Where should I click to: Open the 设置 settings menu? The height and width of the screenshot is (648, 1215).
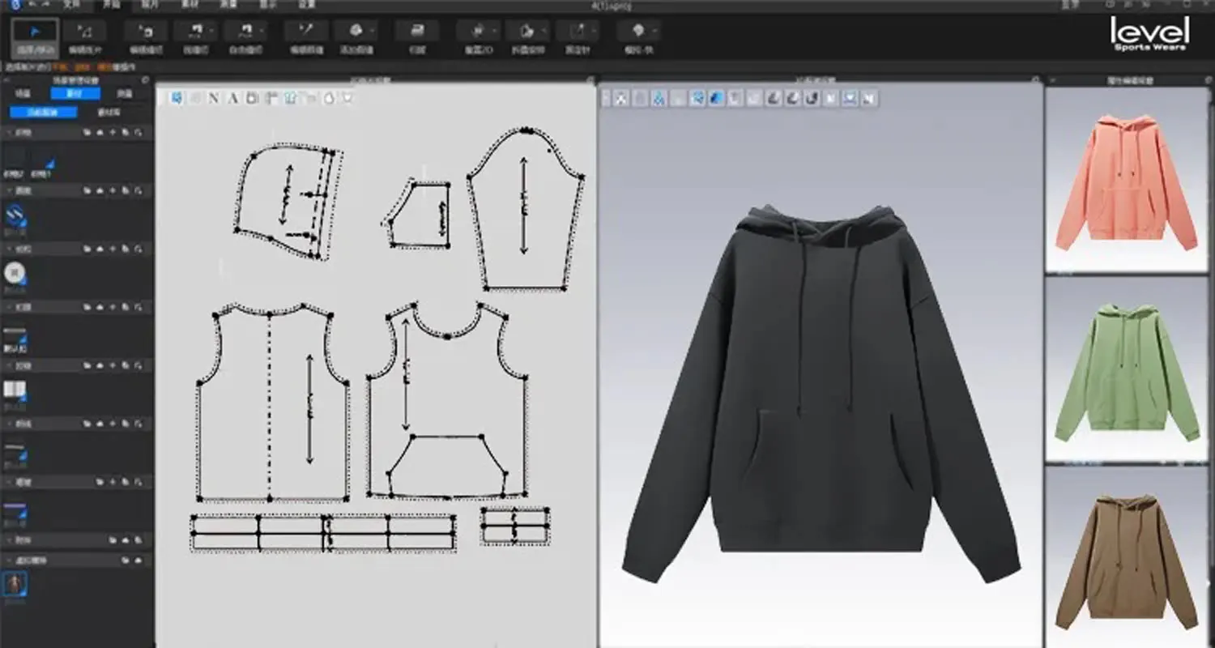[306, 6]
